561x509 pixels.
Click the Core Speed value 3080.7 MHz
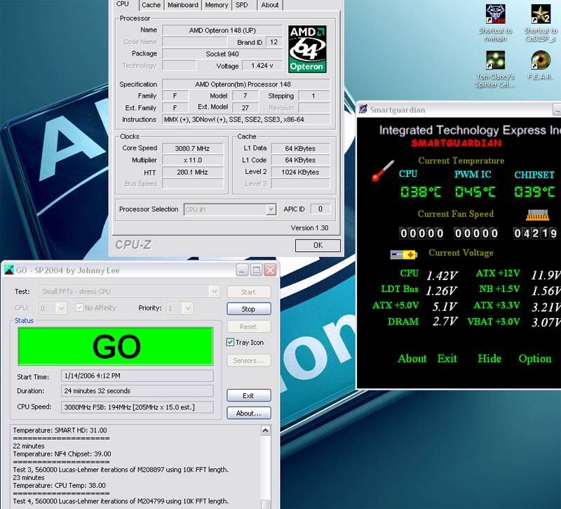coord(193,148)
